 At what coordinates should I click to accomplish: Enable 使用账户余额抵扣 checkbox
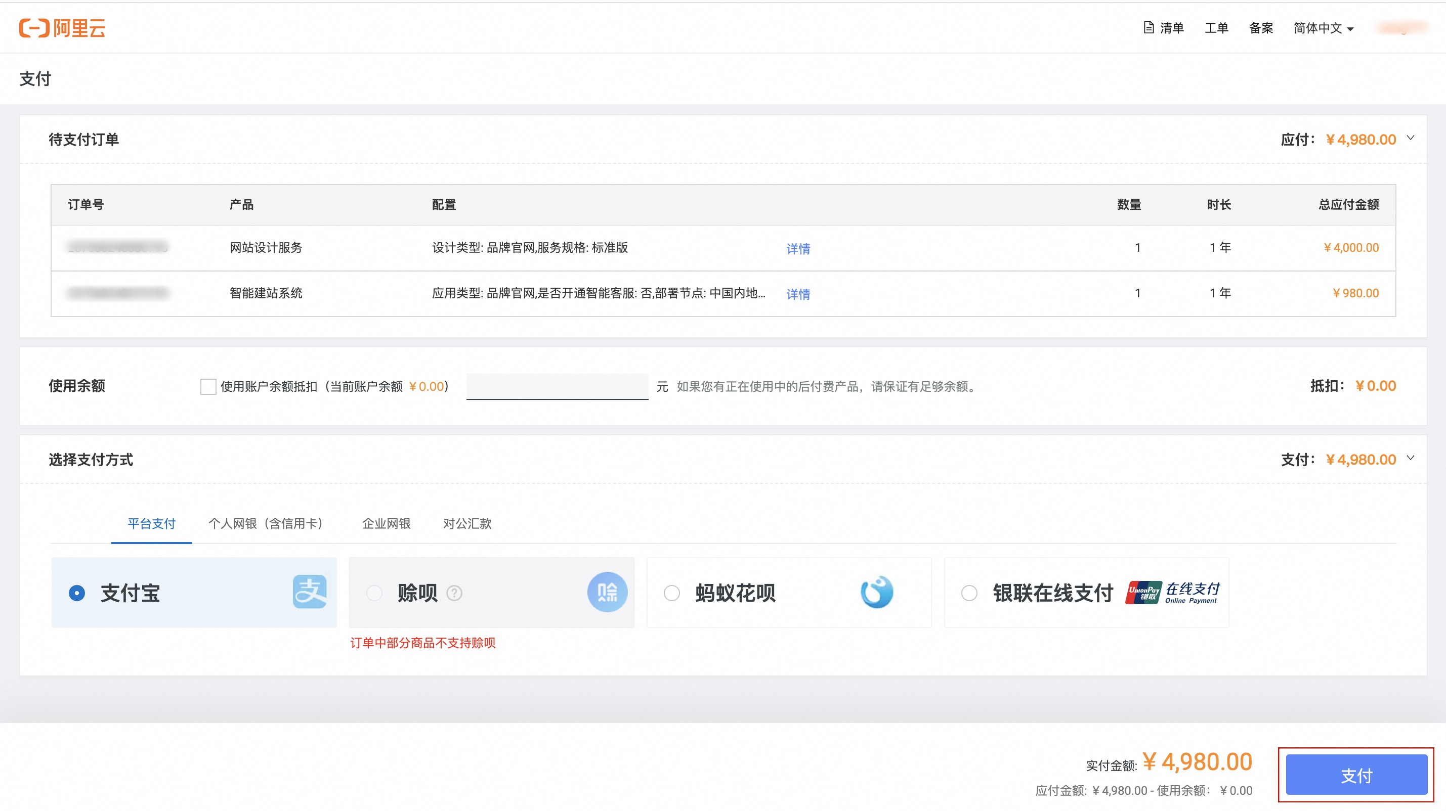(208, 386)
